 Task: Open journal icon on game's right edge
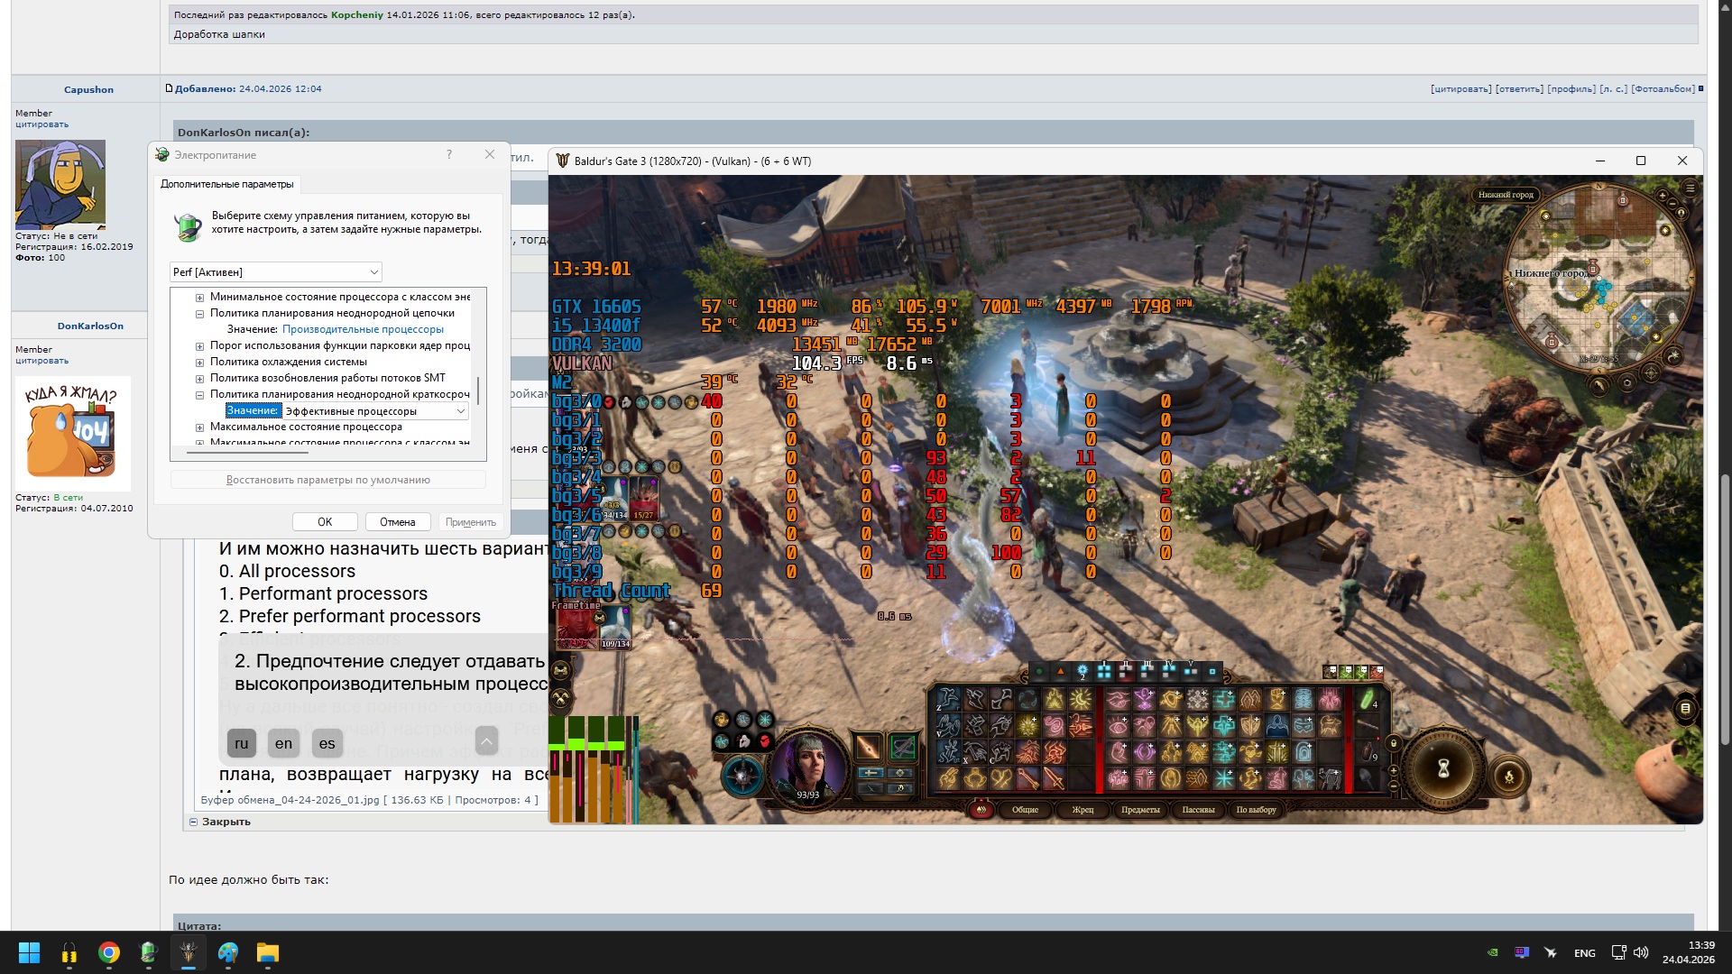point(1684,709)
